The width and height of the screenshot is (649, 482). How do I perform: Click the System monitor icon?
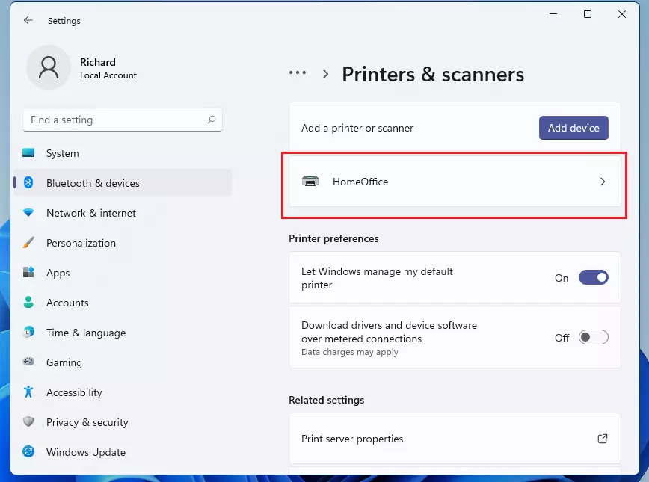coord(28,153)
